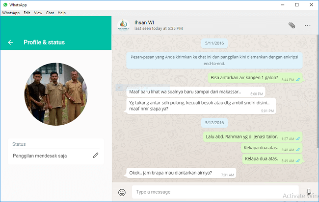This screenshot has height=202, width=319.
Task: Click message Lalu abd. Rahman yg di jenasi tailor
Action: pos(253,137)
